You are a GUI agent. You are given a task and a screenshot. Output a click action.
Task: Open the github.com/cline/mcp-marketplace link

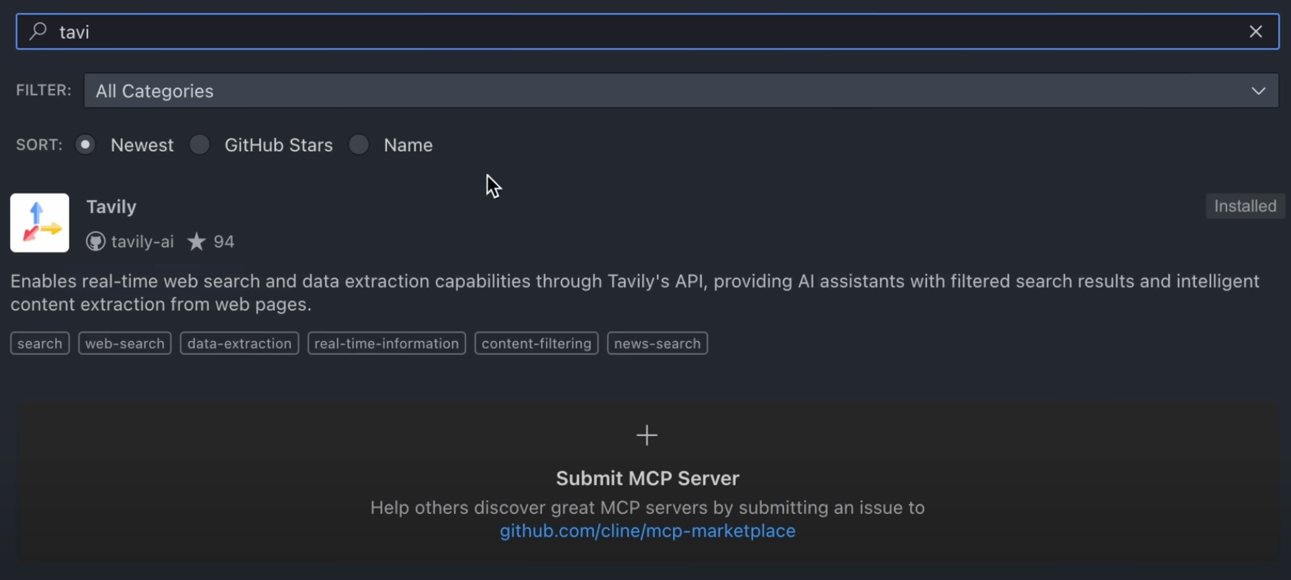pos(647,531)
